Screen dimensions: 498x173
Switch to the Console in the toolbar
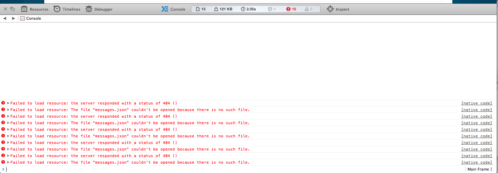click(x=173, y=9)
